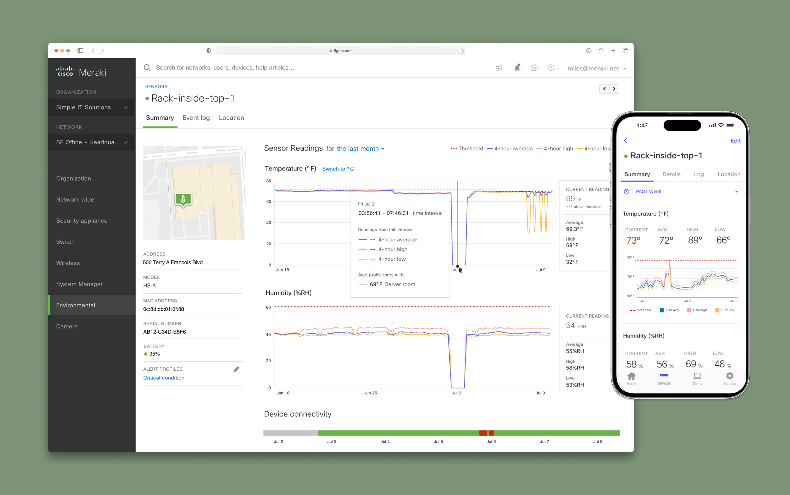790x495 pixels.
Task: Tap the Location tab on the phone
Action: (x=729, y=175)
